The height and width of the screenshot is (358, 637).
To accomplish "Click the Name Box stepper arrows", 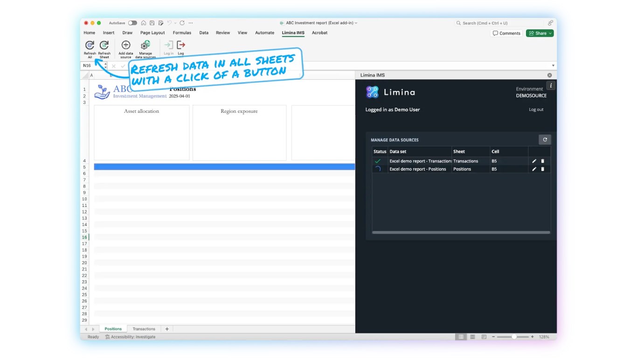I will click(x=105, y=66).
